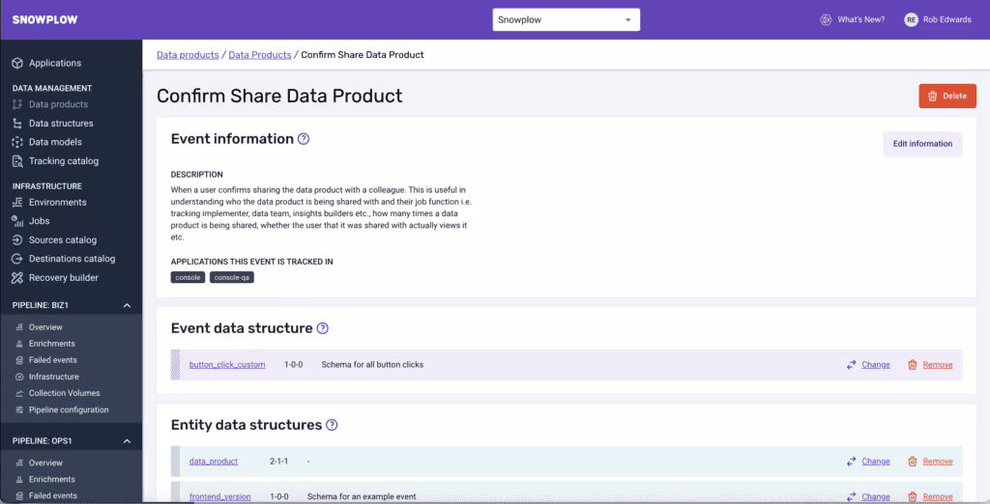The height and width of the screenshot is (504, 990).
Task: Click the 2-1-1 version text
Action: tap(279, 462)
